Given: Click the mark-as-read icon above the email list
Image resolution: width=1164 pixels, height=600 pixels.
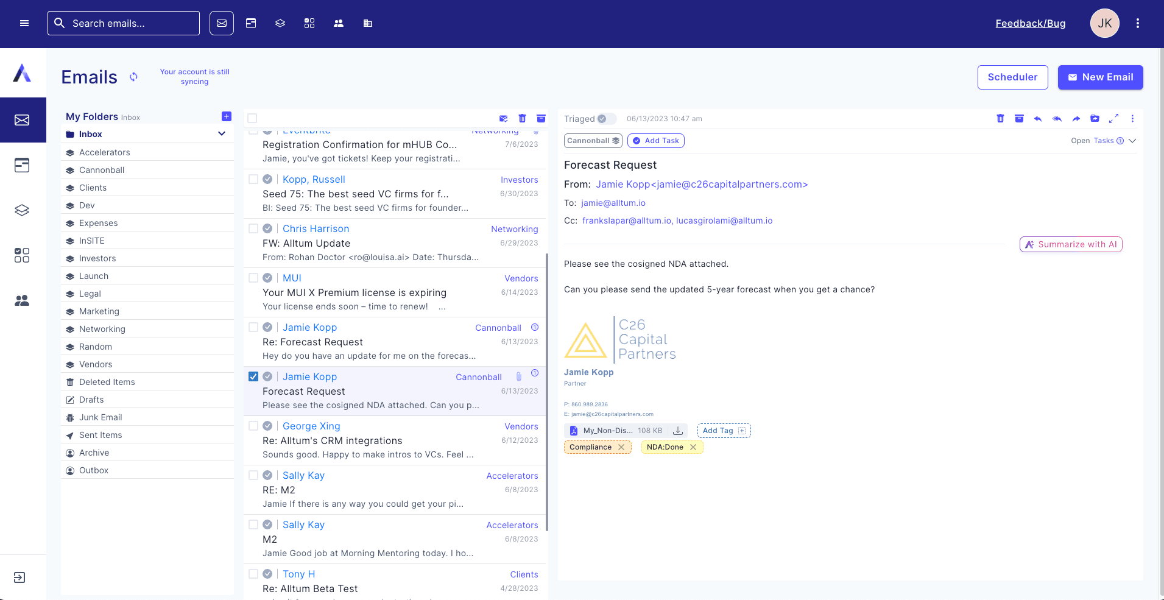Looking at the screenshot, I should 503,119.
